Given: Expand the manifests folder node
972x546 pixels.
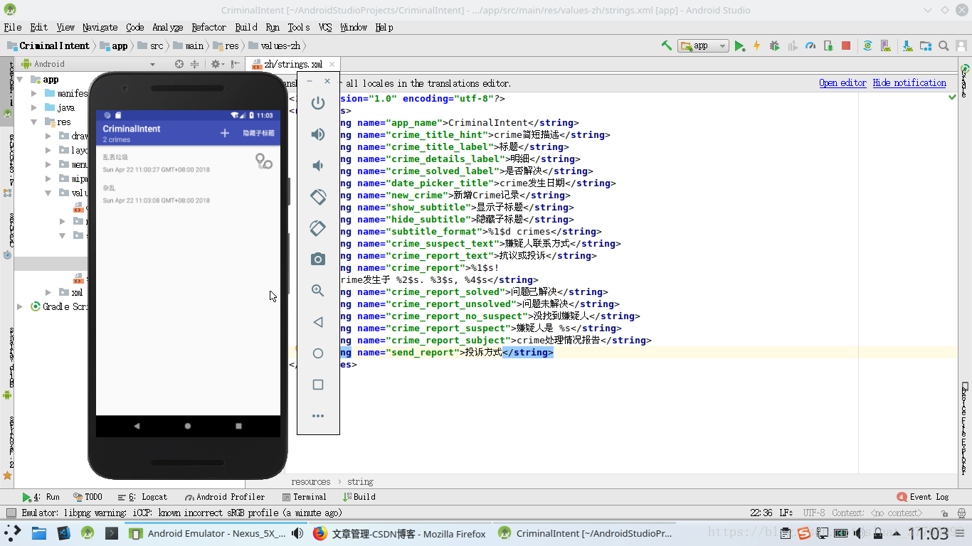Looking at the screenshot, I should click(x=34, y=93).
